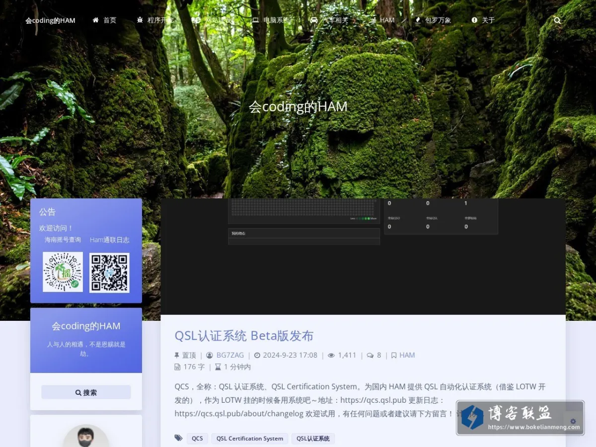This screenshot has width=596, height=447.
Task: Click the word count icon beside 176 字
Action: click(x=177, y=367)
